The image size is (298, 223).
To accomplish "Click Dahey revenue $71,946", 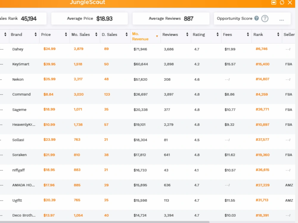I will (140, 49).
